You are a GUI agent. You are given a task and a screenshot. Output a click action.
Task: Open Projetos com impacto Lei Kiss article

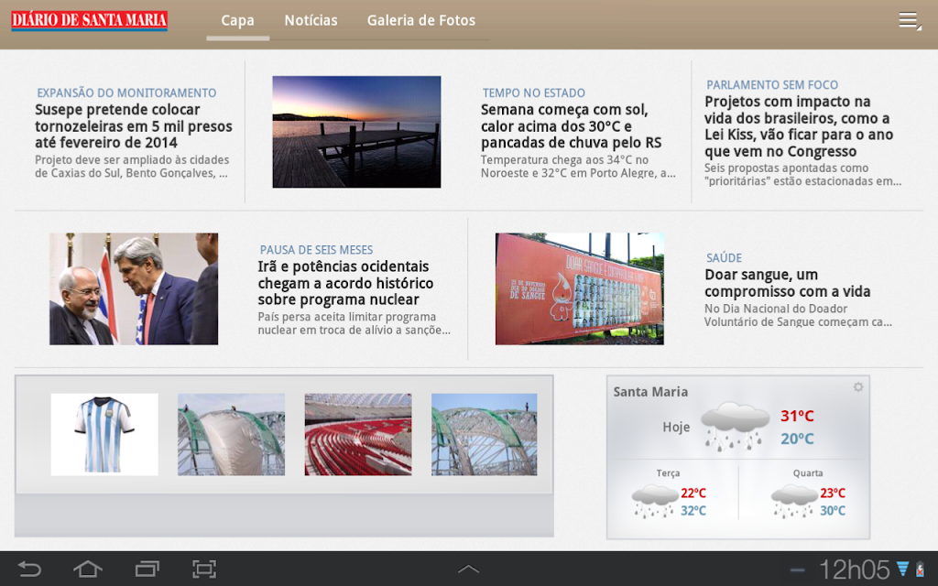[799, 126]
